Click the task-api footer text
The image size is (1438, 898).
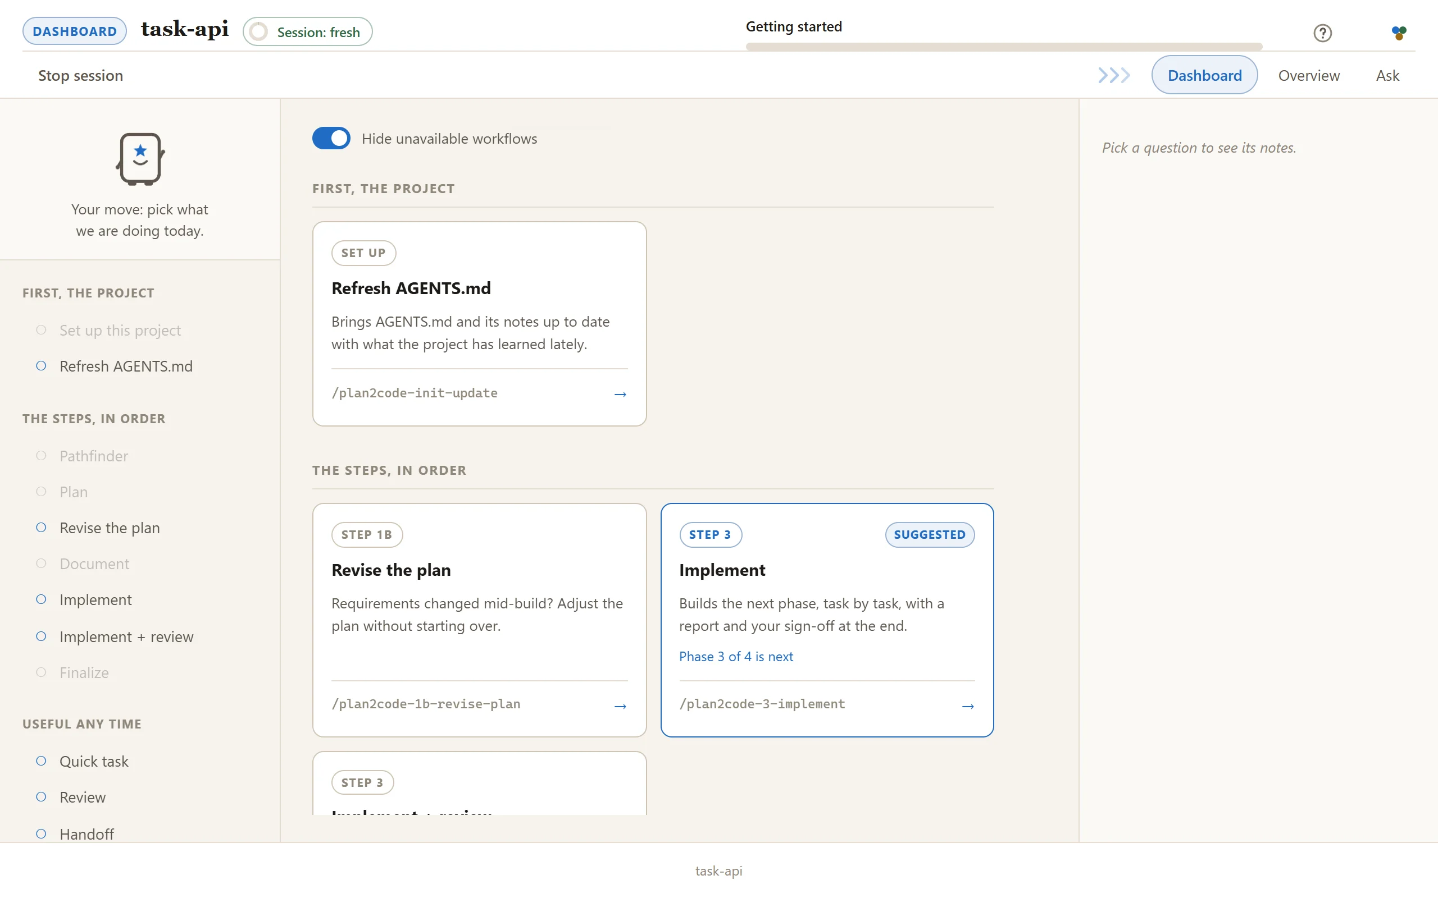coord(718,870)
